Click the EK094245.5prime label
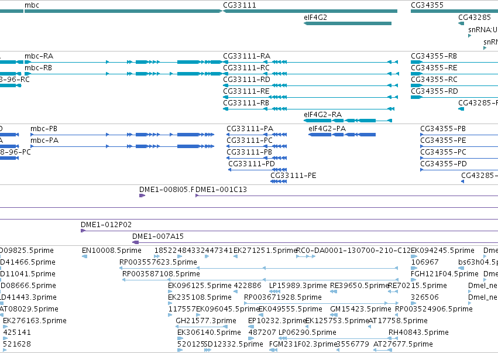498x353 pixels. coord(442,251)
